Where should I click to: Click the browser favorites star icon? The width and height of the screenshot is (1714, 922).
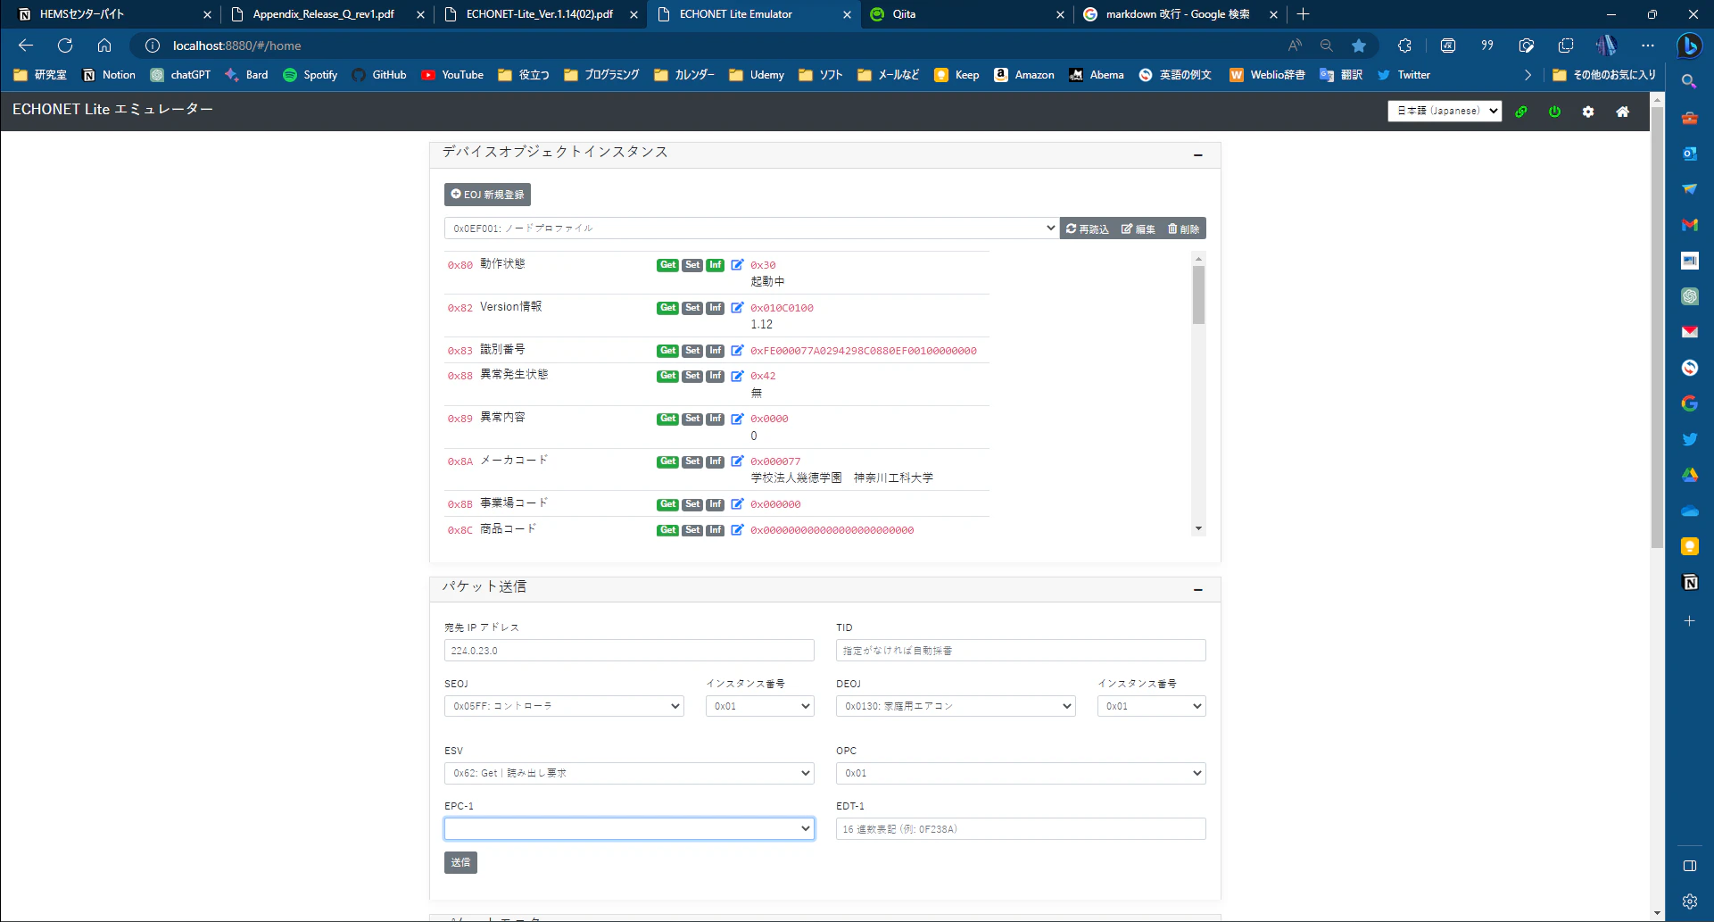point(1358,46)
